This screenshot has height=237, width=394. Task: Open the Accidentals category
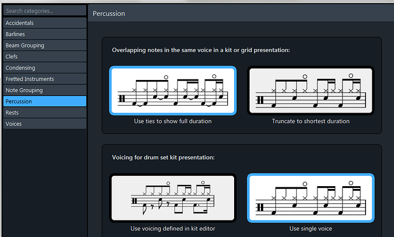tap(45, 23)
